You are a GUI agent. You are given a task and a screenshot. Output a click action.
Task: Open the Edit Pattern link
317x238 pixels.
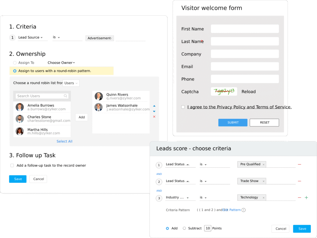(x=232, y=210)
